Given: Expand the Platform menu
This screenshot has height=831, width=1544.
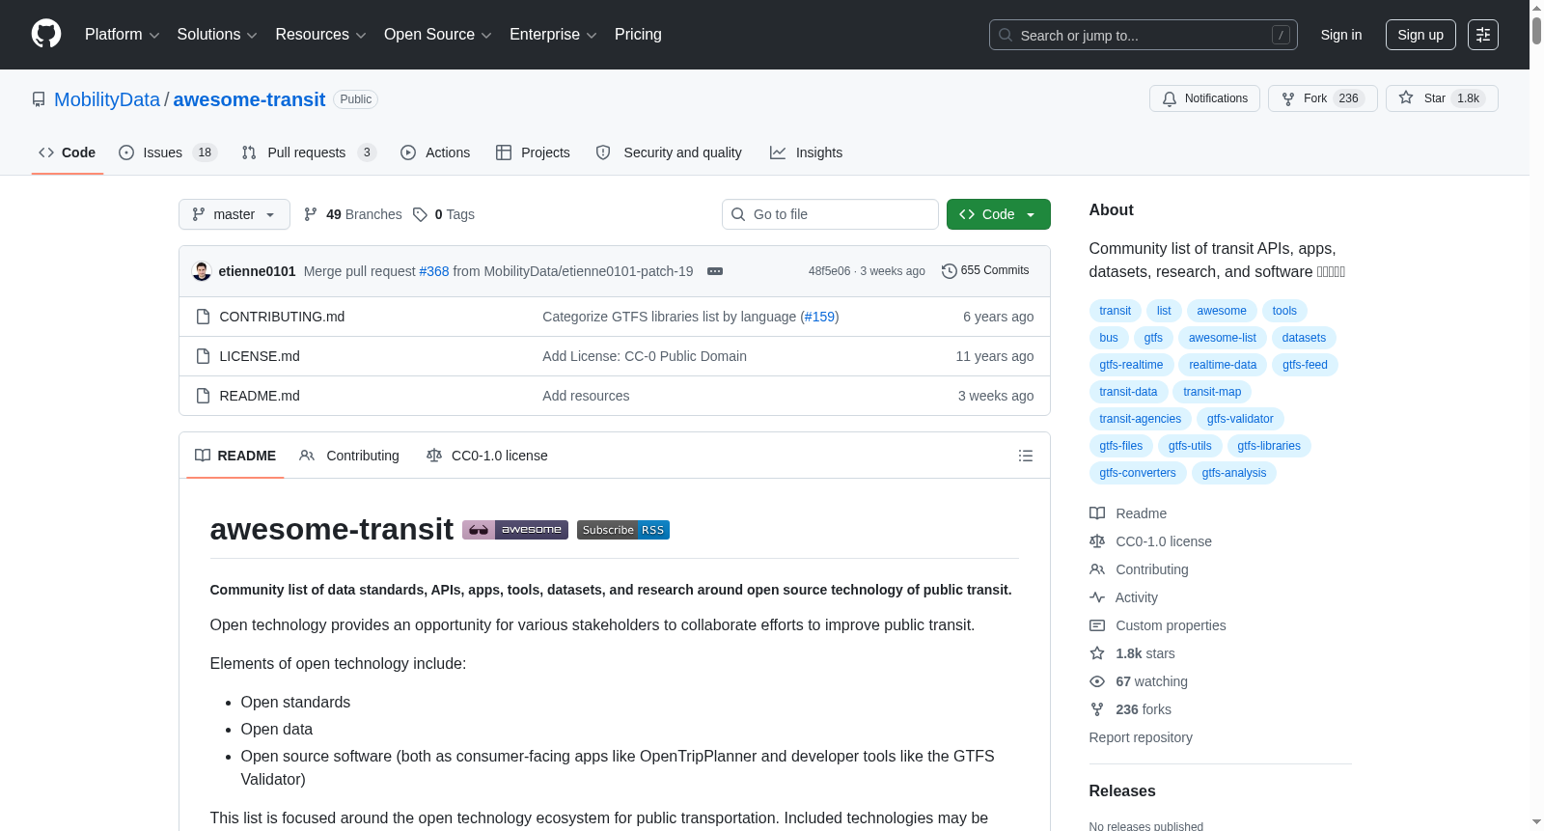Looking at the screenshot, I should tap(123, 35).
